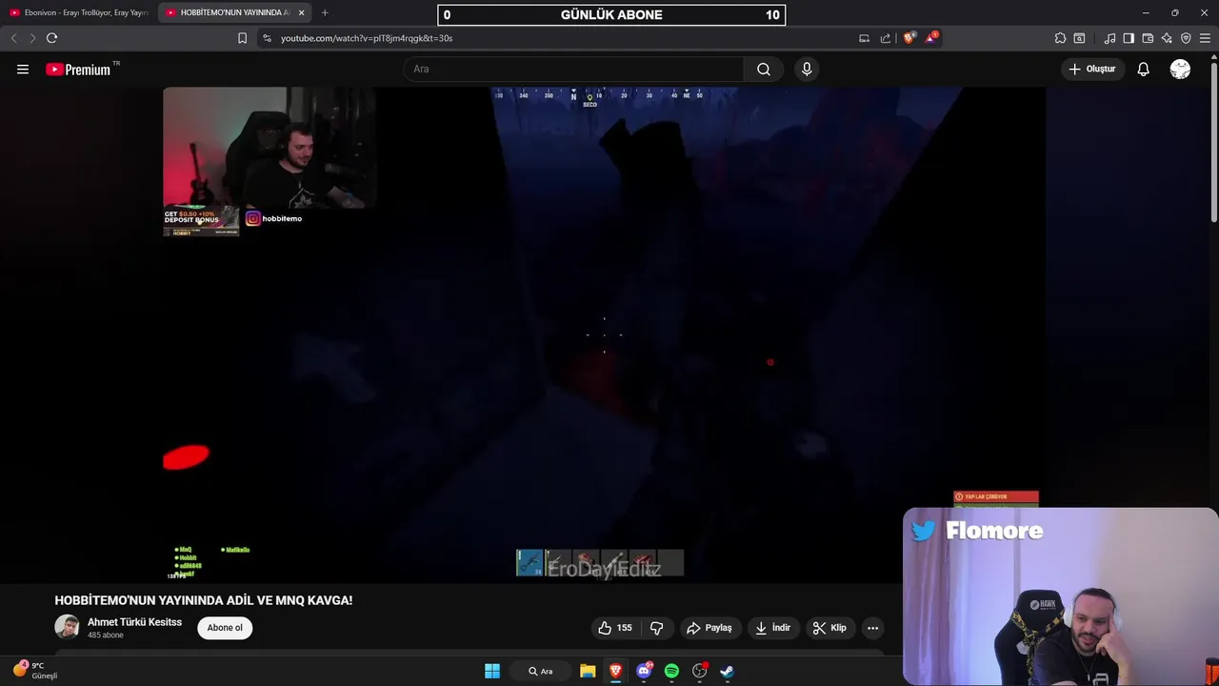Open Brave main hamburger menu
Image resolution: width=1219 pixels, height=686 pixels.
pos(1205,38)
